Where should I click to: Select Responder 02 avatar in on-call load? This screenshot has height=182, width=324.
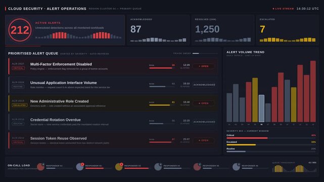pyautogui.click(x=80, y=167)
